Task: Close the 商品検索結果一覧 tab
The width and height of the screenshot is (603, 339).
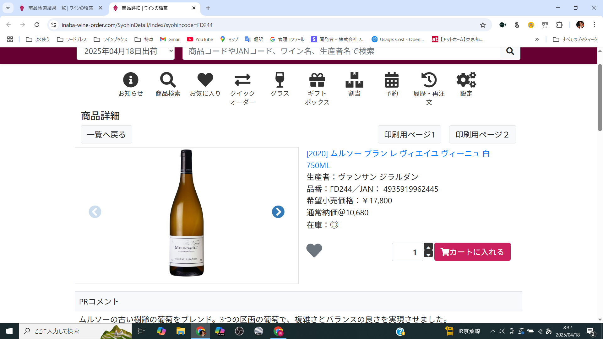Action: tap(100, 8)
